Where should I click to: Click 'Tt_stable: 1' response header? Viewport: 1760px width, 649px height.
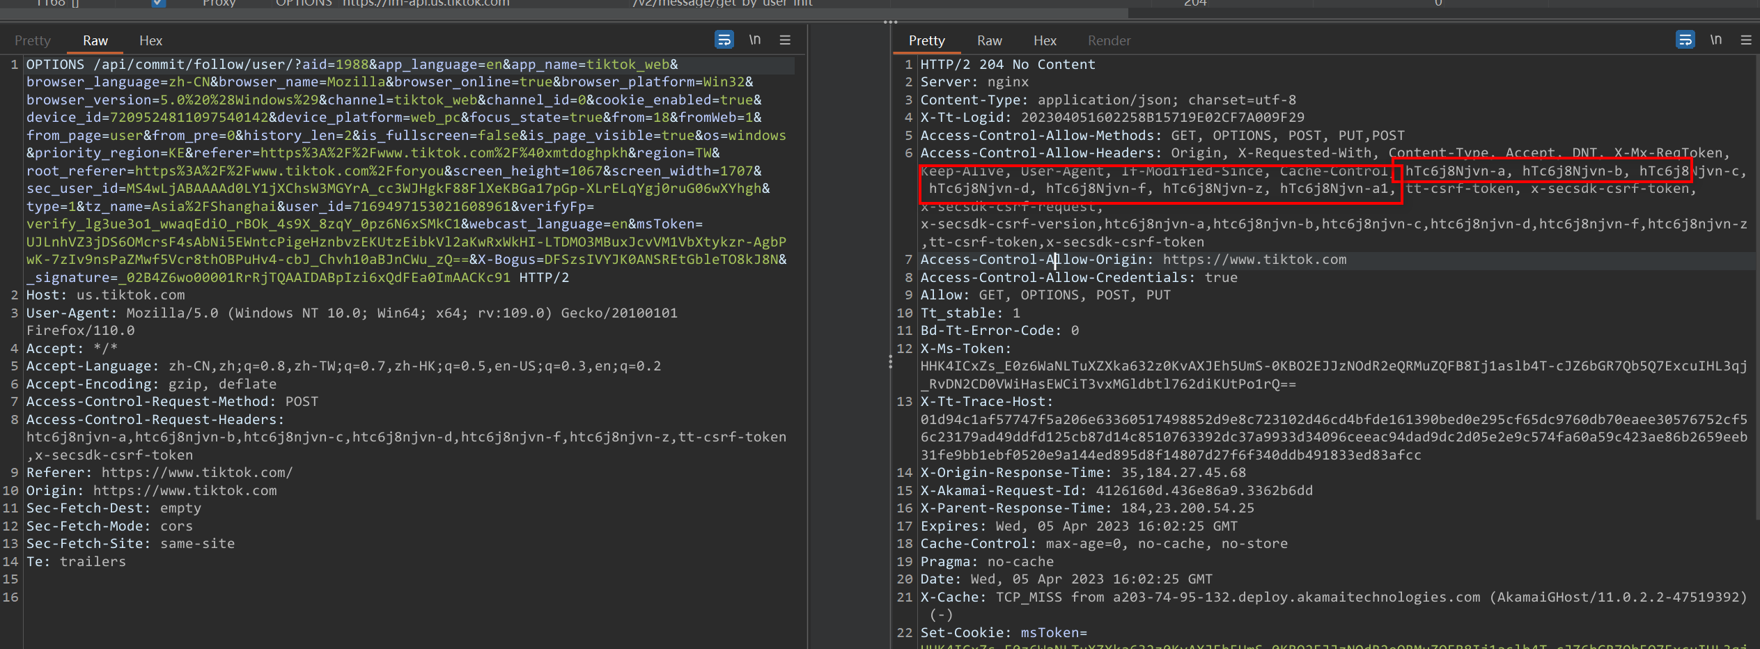click(970, 313)
